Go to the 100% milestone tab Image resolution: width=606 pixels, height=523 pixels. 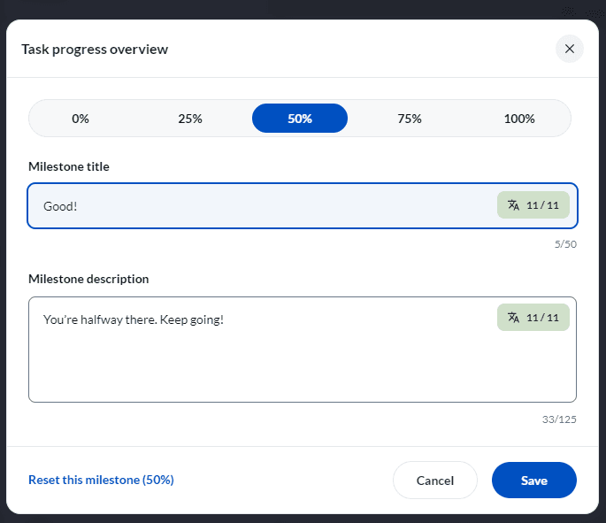tap(519, 119)
